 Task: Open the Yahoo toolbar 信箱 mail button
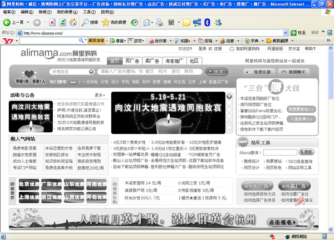click(x=206, y=41)
